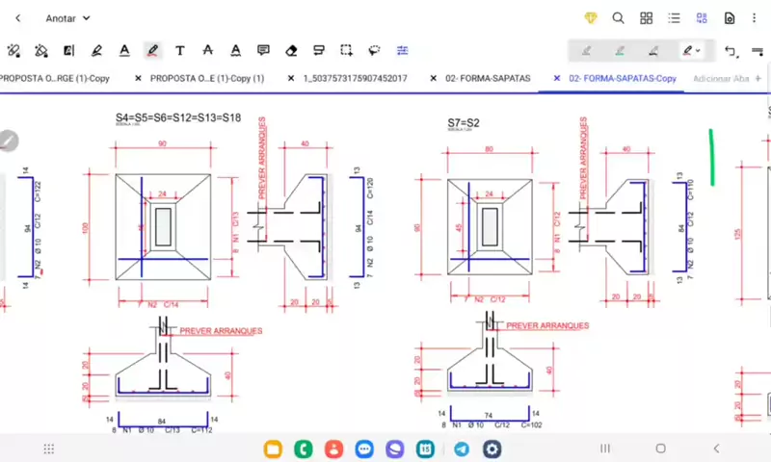771x462 pixels.
Task: Undo the last annotation
Action: (x=731, y=50)
